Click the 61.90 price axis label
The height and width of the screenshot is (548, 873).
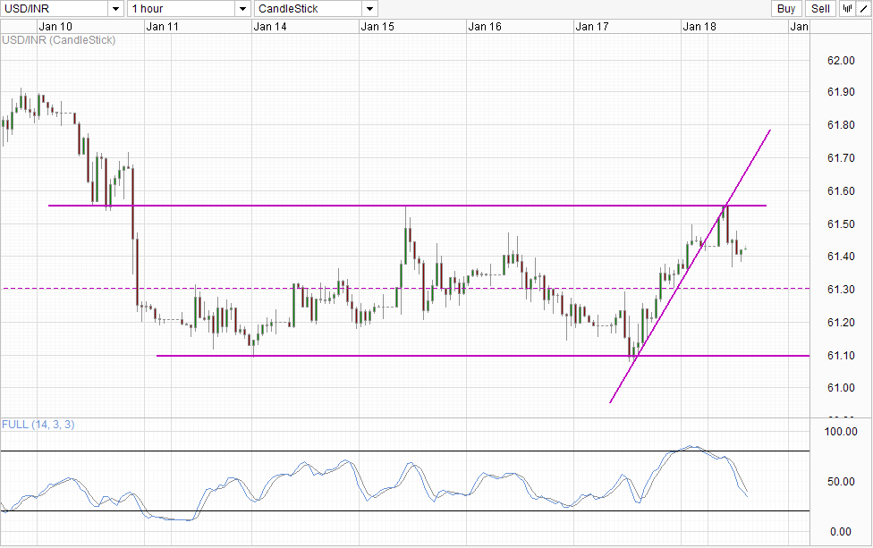tap(841, 92)
